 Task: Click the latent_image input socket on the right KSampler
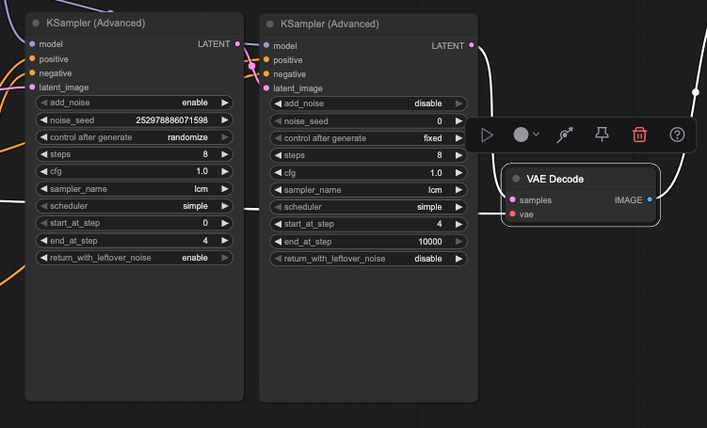pyautogui.click(x=266, y=87)
